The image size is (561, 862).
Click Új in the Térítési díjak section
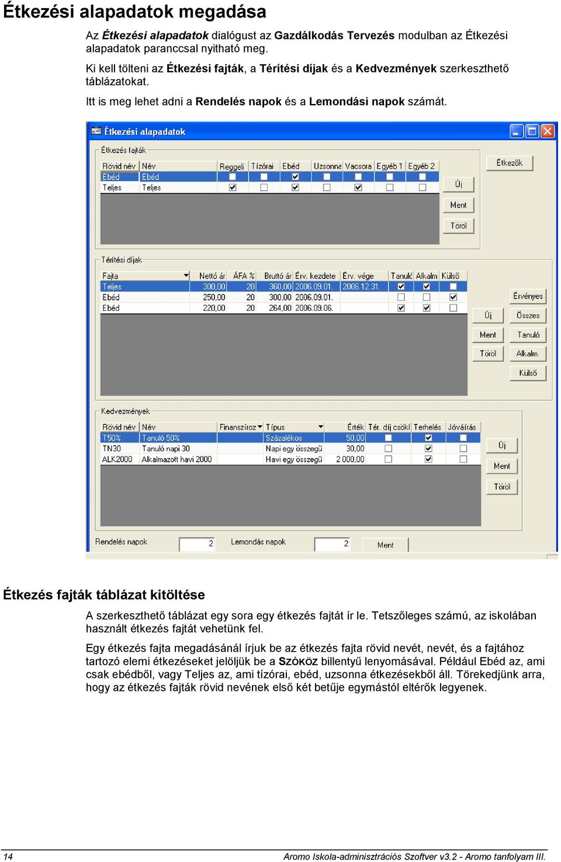488,316
